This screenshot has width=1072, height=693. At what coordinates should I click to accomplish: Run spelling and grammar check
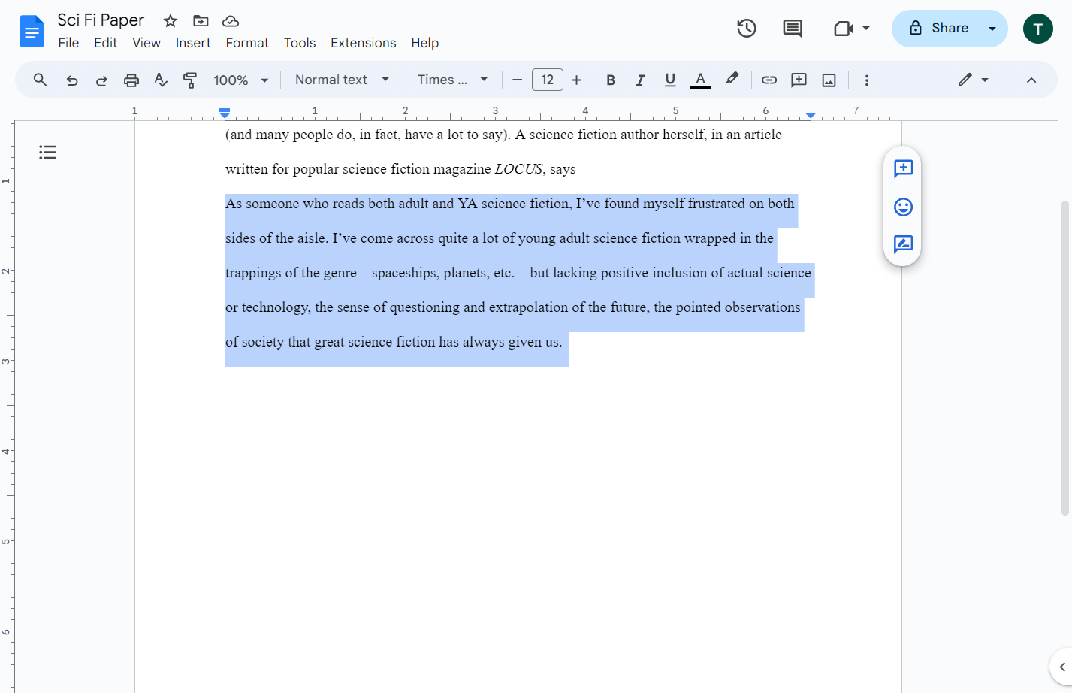tap(161, 80)
